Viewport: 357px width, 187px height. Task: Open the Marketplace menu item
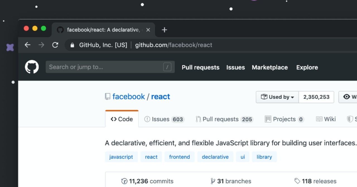(269, 67)
